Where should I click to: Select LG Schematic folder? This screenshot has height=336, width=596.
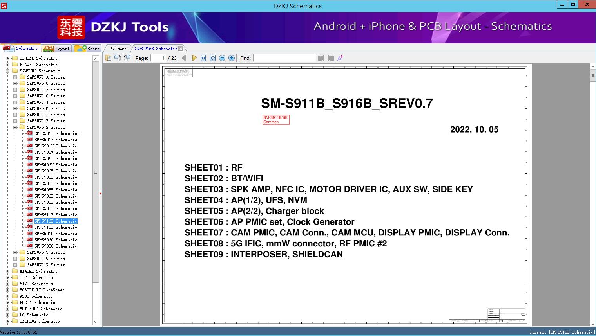tap(34, 315)
